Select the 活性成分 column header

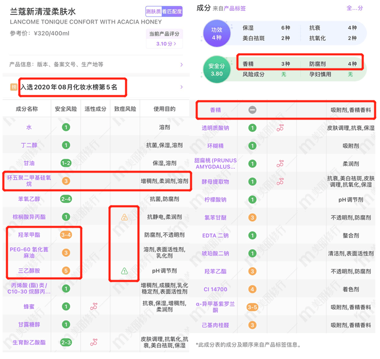tap(95, 109)
